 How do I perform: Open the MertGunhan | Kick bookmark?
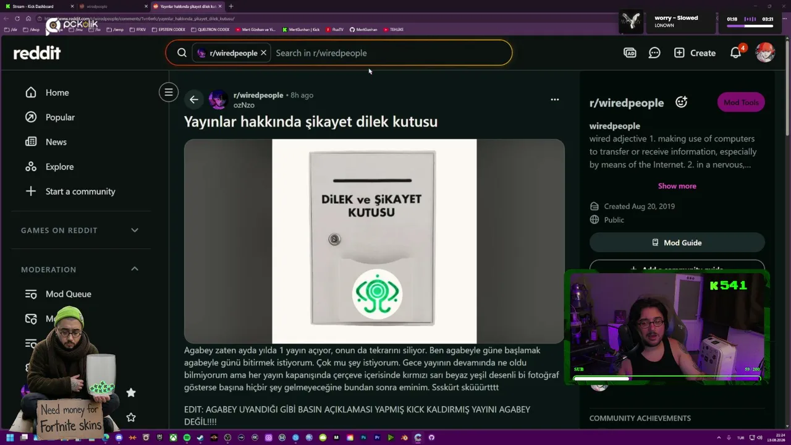[x=301, y=30]
